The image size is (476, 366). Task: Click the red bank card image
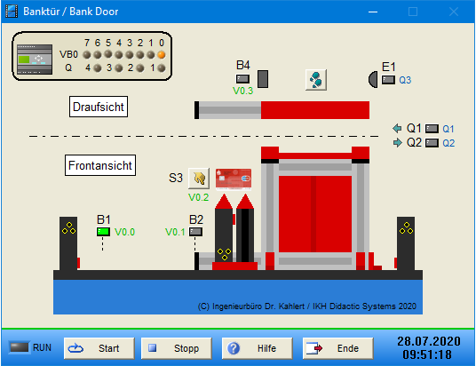tap(234, 179)
